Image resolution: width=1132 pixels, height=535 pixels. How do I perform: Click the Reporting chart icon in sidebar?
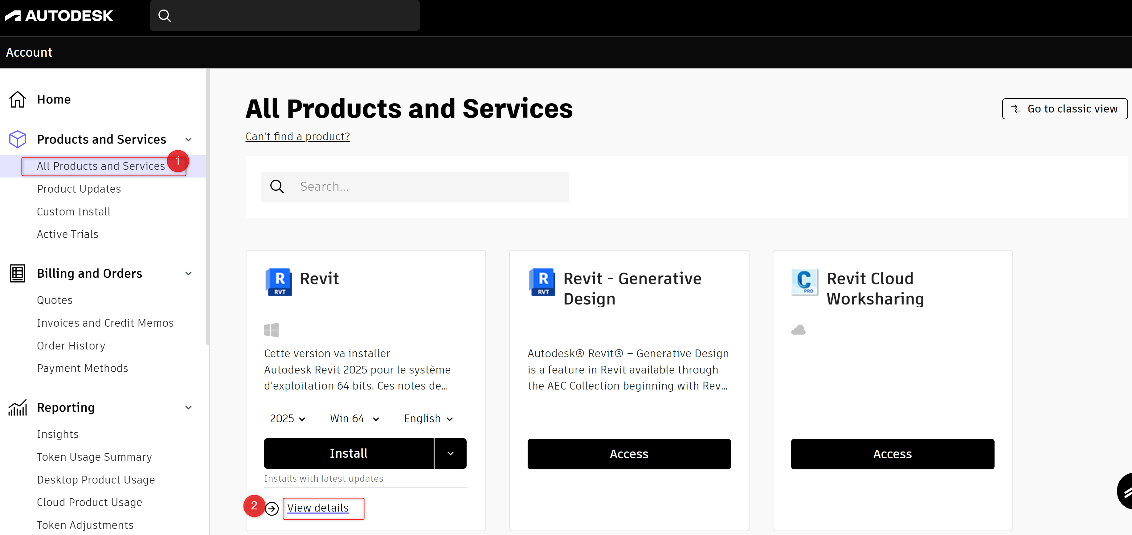(18, 408)
